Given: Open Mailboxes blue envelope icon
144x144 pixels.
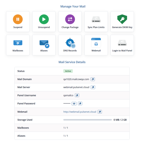Looking at the screenshot, I should pos(18,43).
